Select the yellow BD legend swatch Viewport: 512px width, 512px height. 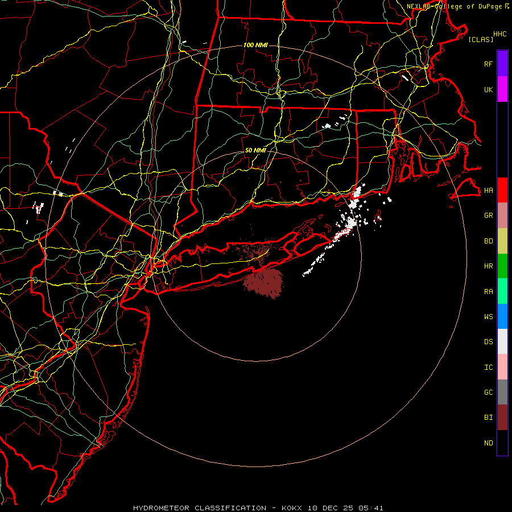[x=502, y=241]
